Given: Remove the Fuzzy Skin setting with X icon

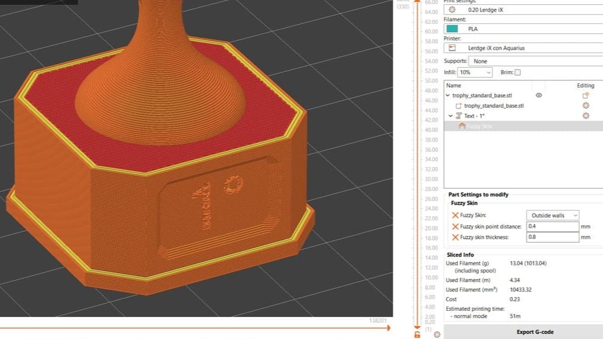Looking at the screenshot, I should 455,216.
